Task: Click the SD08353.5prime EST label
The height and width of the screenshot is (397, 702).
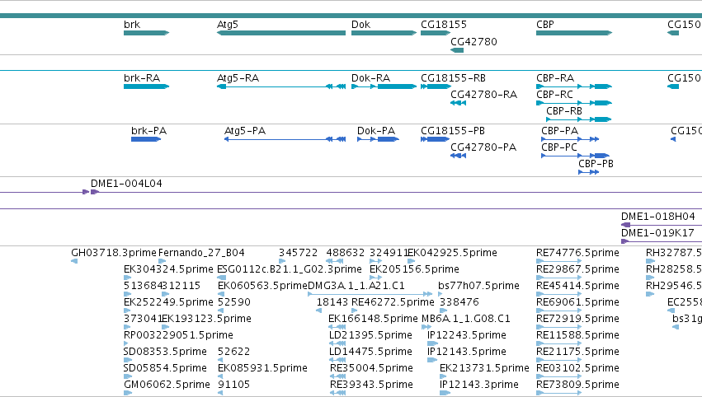Action: pyautogui.click(x=165, y=352)
